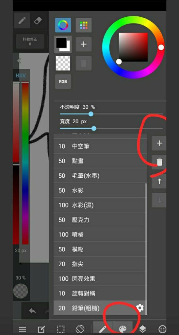179x335 pixels.
Task: Open the hamburger main menu
Action: pos(22,329)
